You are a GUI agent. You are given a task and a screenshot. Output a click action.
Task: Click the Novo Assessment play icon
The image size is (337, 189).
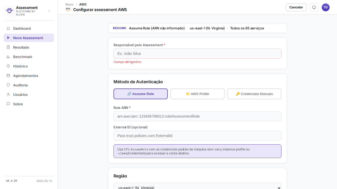pyautogui.click(x=8, y=38)
